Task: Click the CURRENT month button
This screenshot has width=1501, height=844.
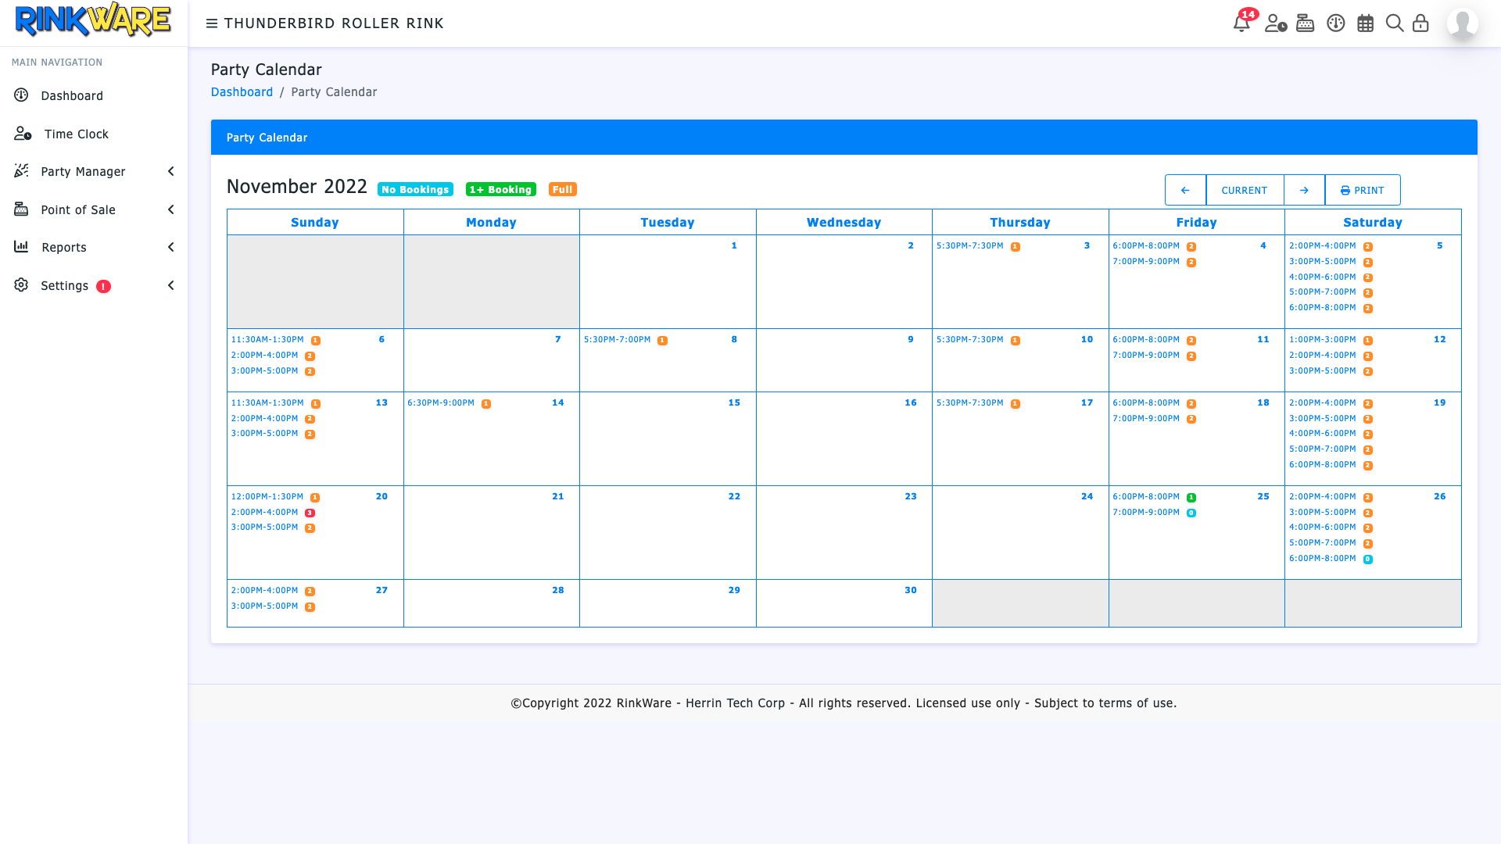Action: [1245, 190]
